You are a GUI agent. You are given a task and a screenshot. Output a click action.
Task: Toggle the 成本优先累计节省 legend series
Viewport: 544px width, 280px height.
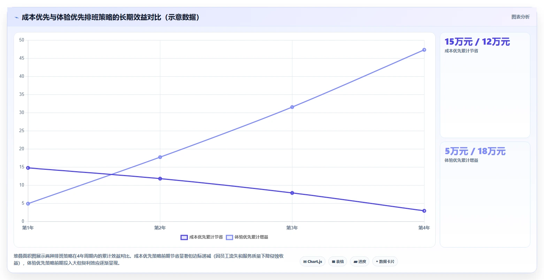[x=201, y=237]
